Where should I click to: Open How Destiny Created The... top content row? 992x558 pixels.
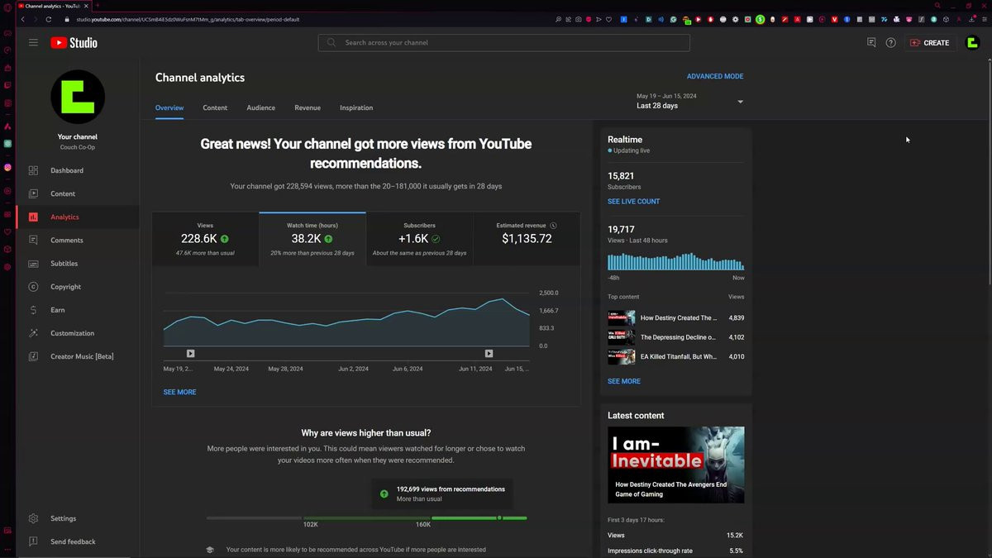coord(676,317)
